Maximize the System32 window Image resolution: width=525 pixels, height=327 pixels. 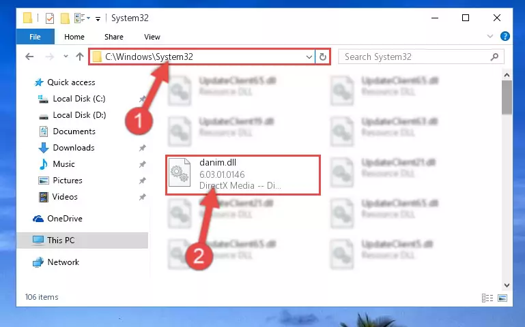point(466,18)
